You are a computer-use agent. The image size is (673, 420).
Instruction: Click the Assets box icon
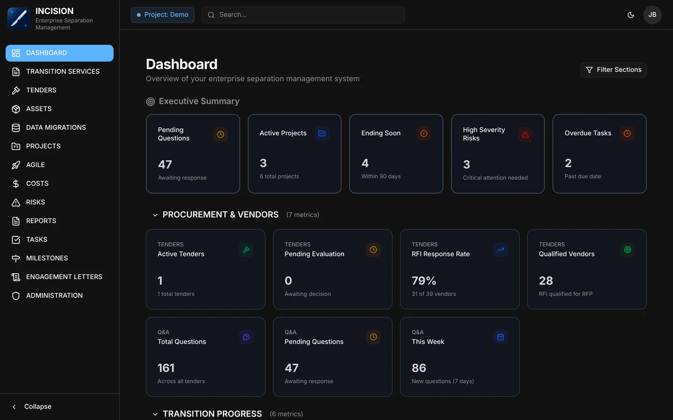click(16, 109)
